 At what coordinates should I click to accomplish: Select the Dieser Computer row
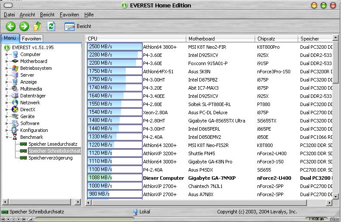pyautogui.click(x=210, y=178)
